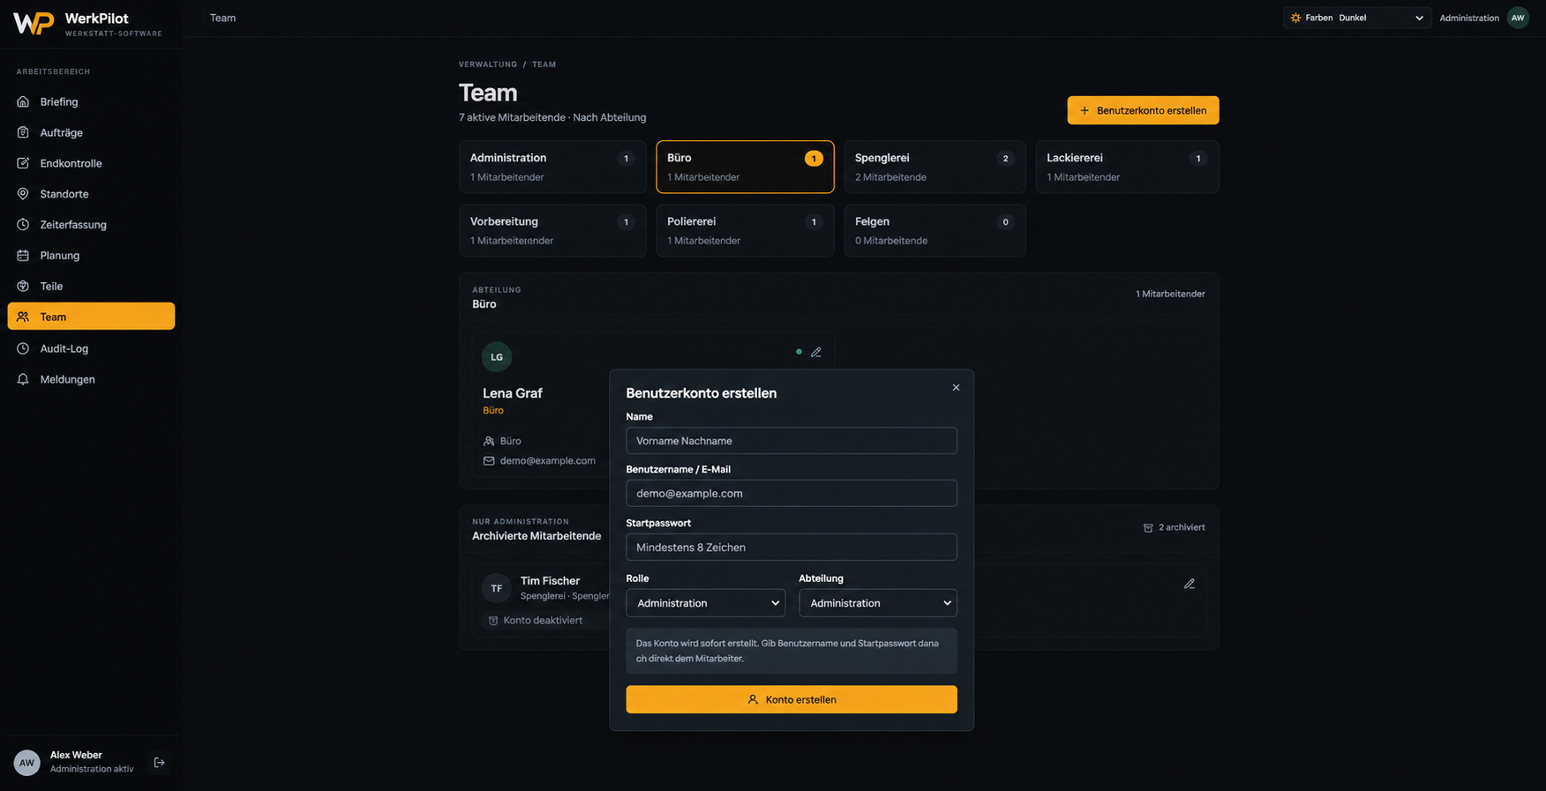
Task: Click the WerkPilot logo icon
Action: [x=34, y=23]
